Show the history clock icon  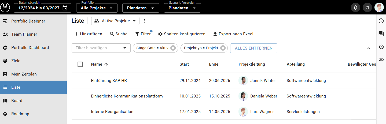[x=381, y=47]
